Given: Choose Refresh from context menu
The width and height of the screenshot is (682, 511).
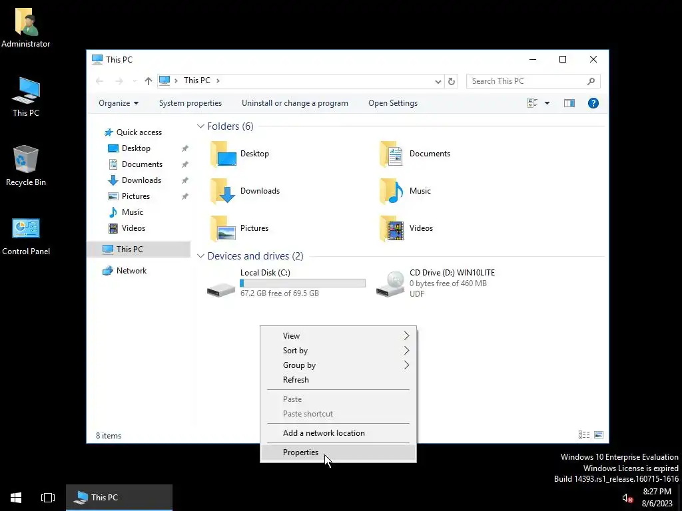Looking at the screenshot, I should 338,380.
